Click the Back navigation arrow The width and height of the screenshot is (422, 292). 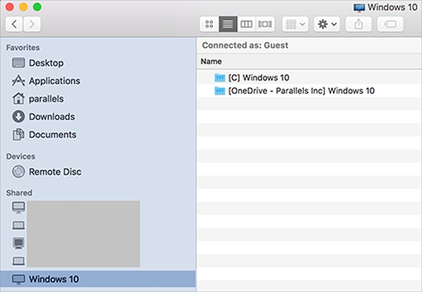(14, 24)
